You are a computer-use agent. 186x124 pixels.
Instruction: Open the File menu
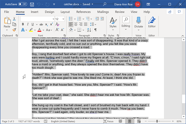pos(7,12)
